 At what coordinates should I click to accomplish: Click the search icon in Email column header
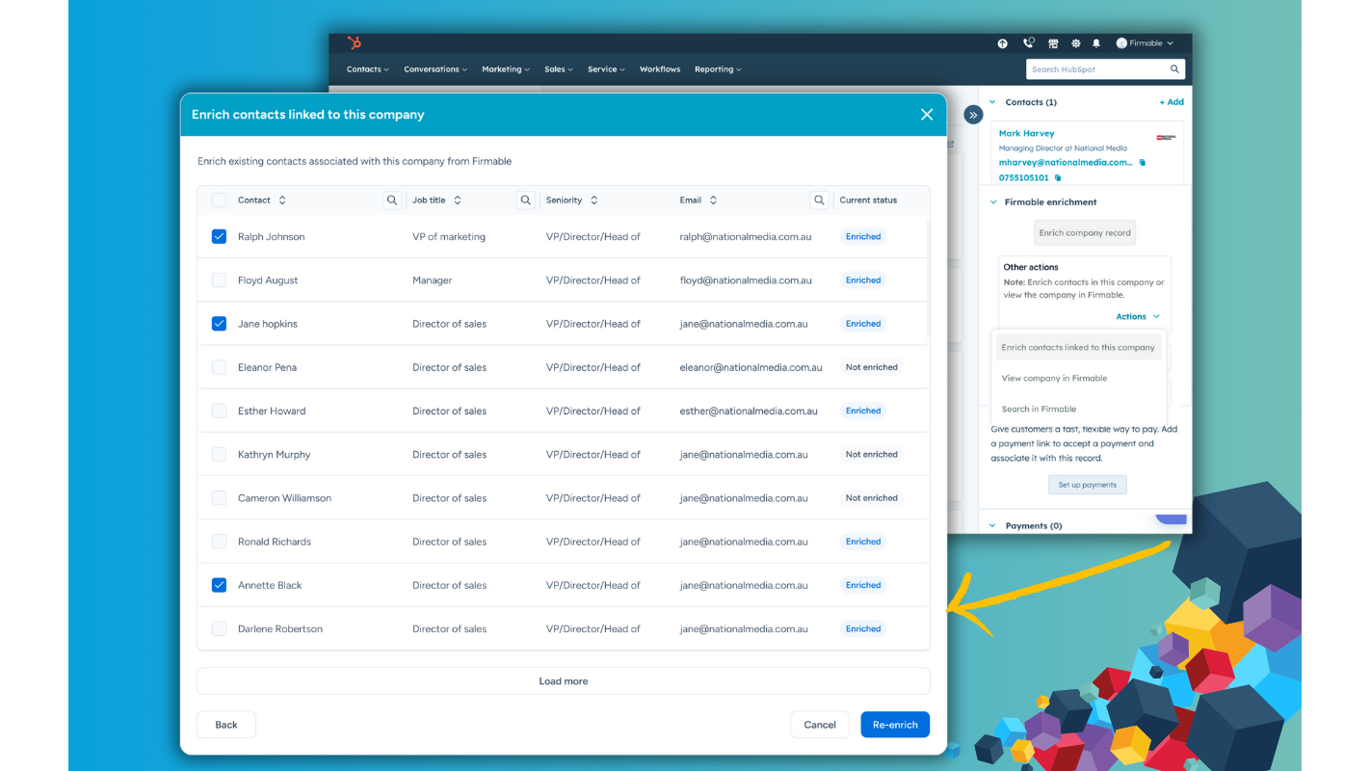[819, 200]
